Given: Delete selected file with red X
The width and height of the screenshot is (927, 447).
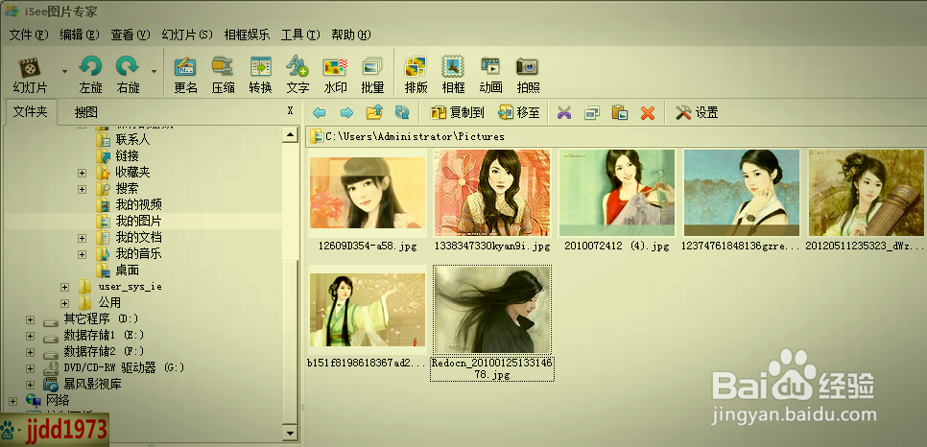Looking at the screenshot, I should [648, 113].
